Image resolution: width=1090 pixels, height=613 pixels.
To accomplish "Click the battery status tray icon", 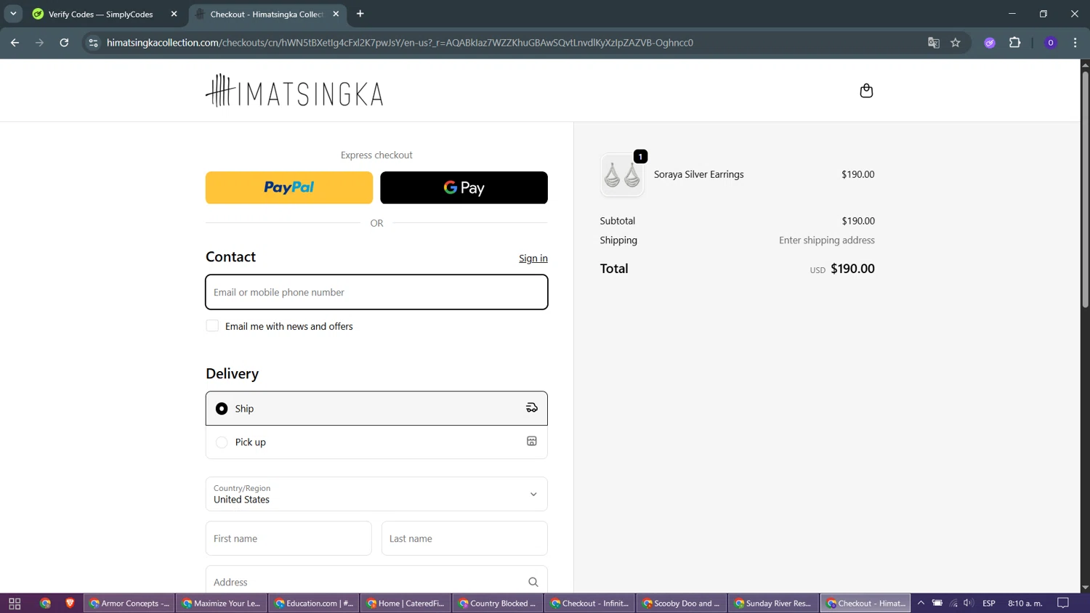I will point(937,604).
